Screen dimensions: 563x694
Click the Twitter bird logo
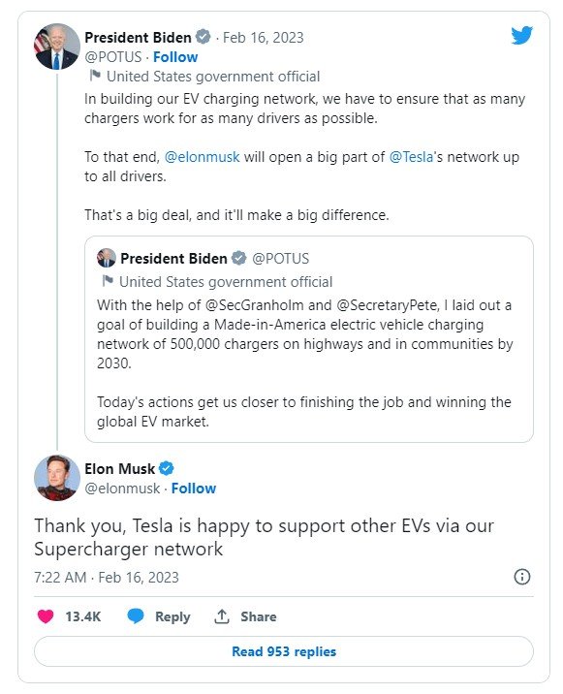pyautogui.click(x=522, y=36)
